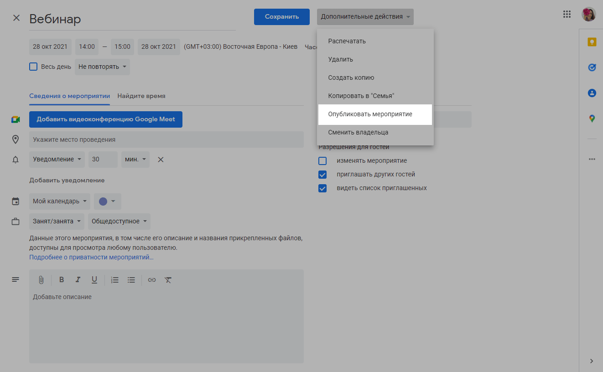Image resolution: width=603 pixels, height=372 pixels.
Task: Open the "Общедоступное" visibility dropdown
Action: (119, 222)
